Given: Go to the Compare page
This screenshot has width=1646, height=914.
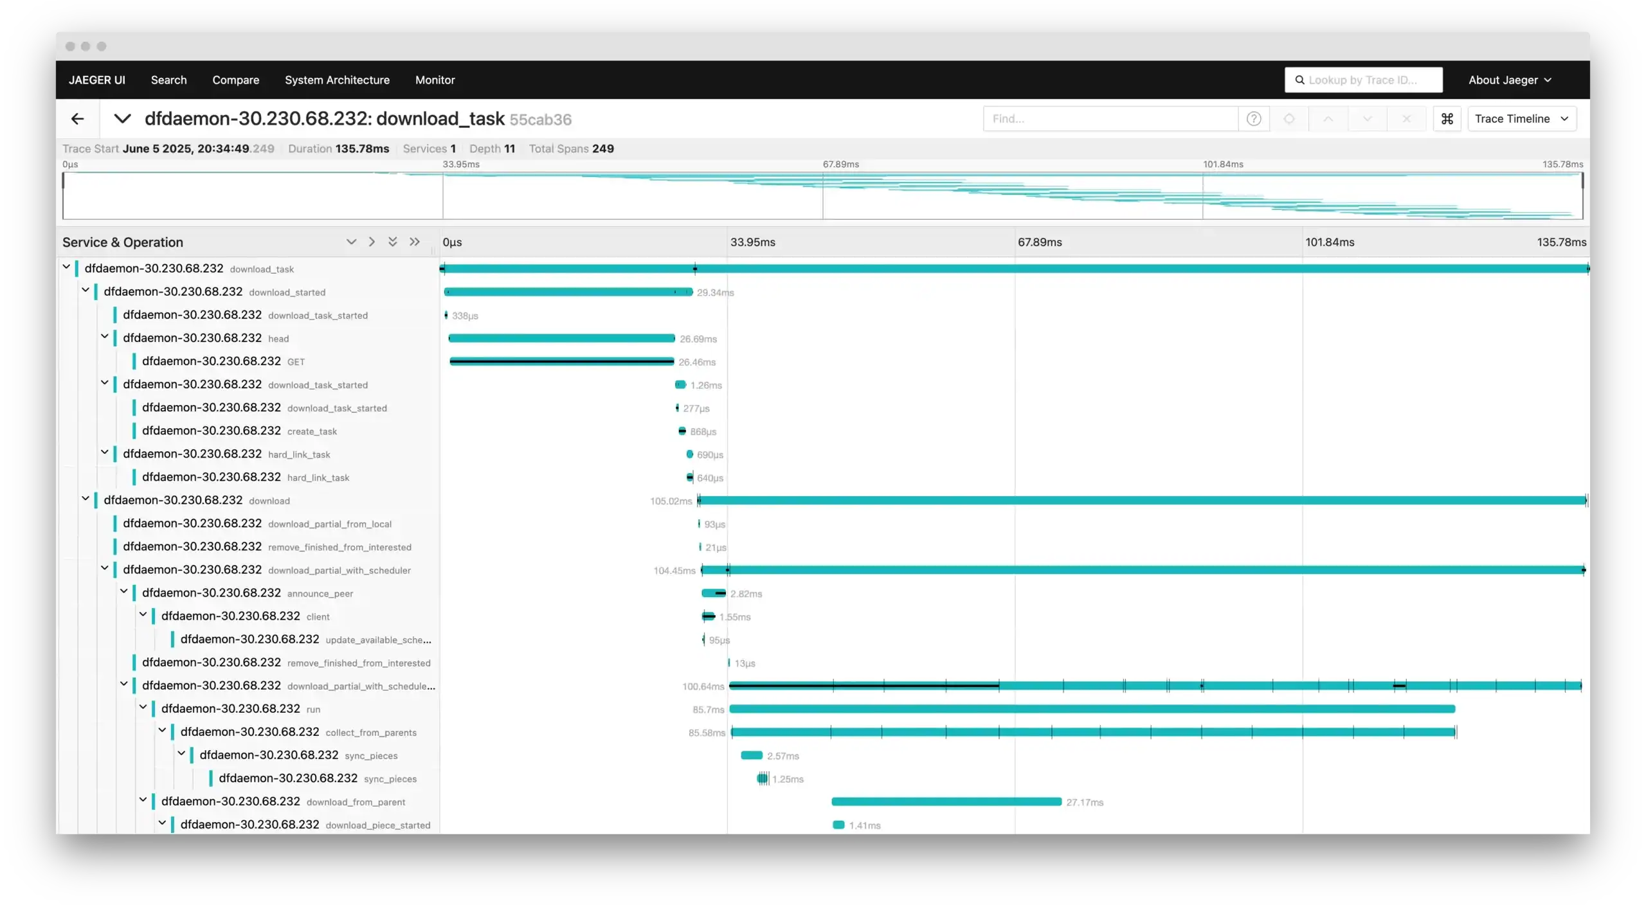Looking at the screenshot, I should [235, 80].
